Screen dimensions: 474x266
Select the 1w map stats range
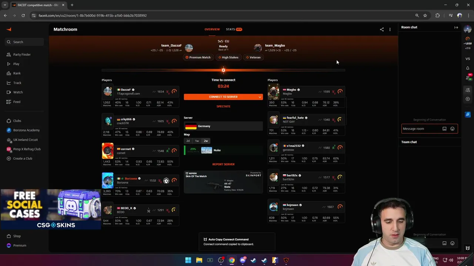point(197,141)
